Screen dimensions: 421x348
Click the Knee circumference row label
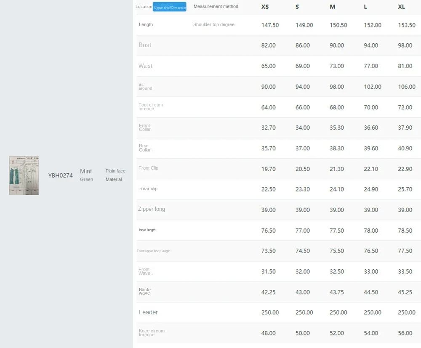coord(152,333)
